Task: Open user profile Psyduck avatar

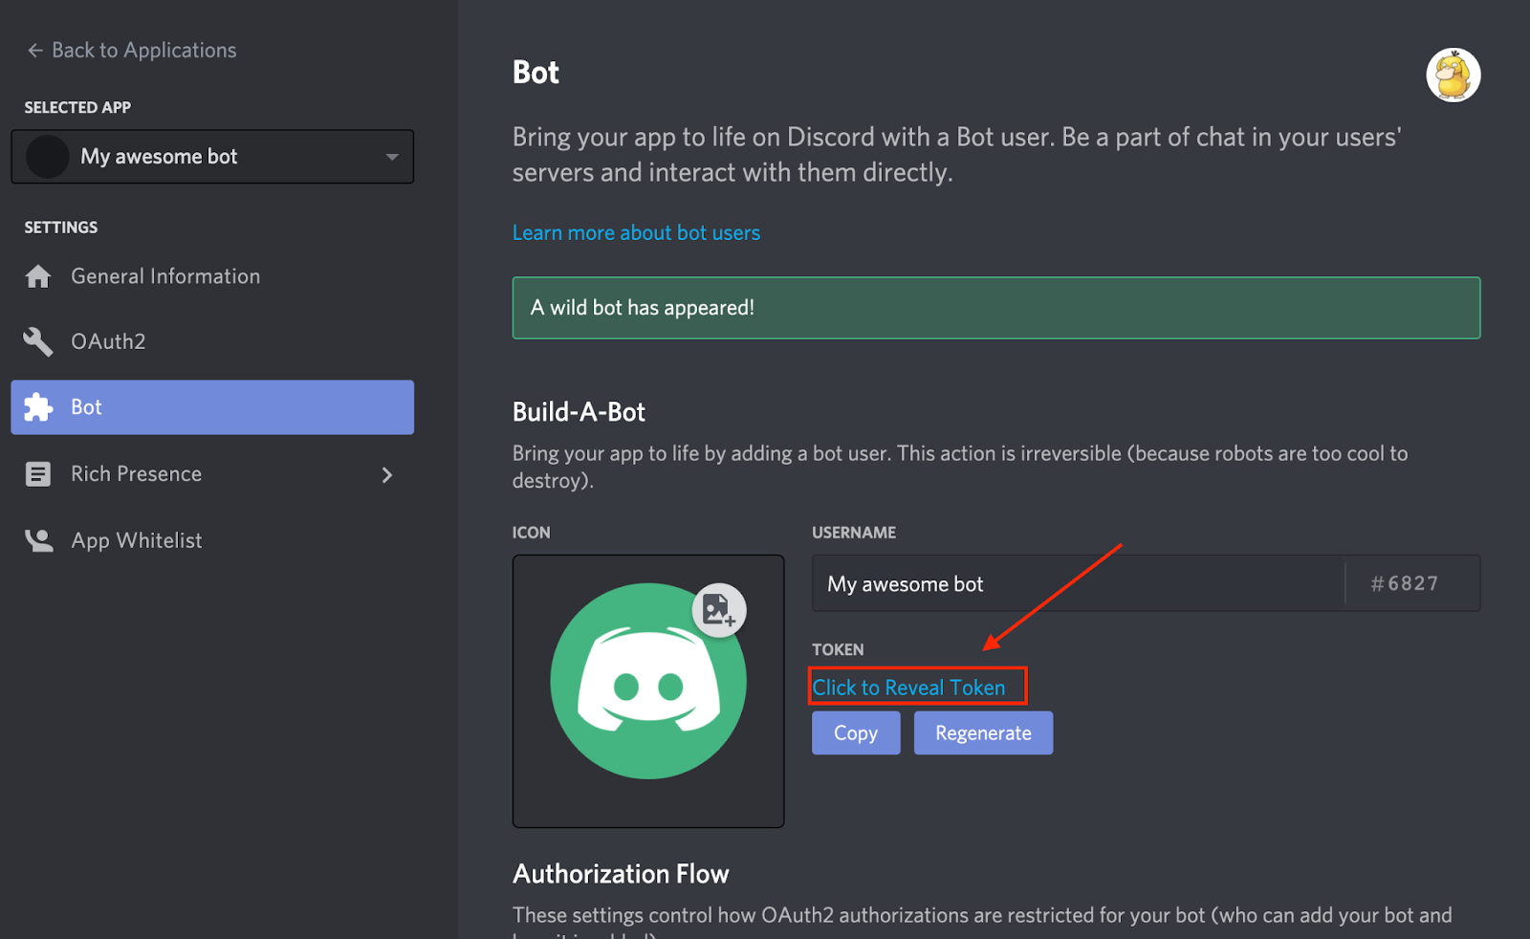Action: [x=1453, y=75]
